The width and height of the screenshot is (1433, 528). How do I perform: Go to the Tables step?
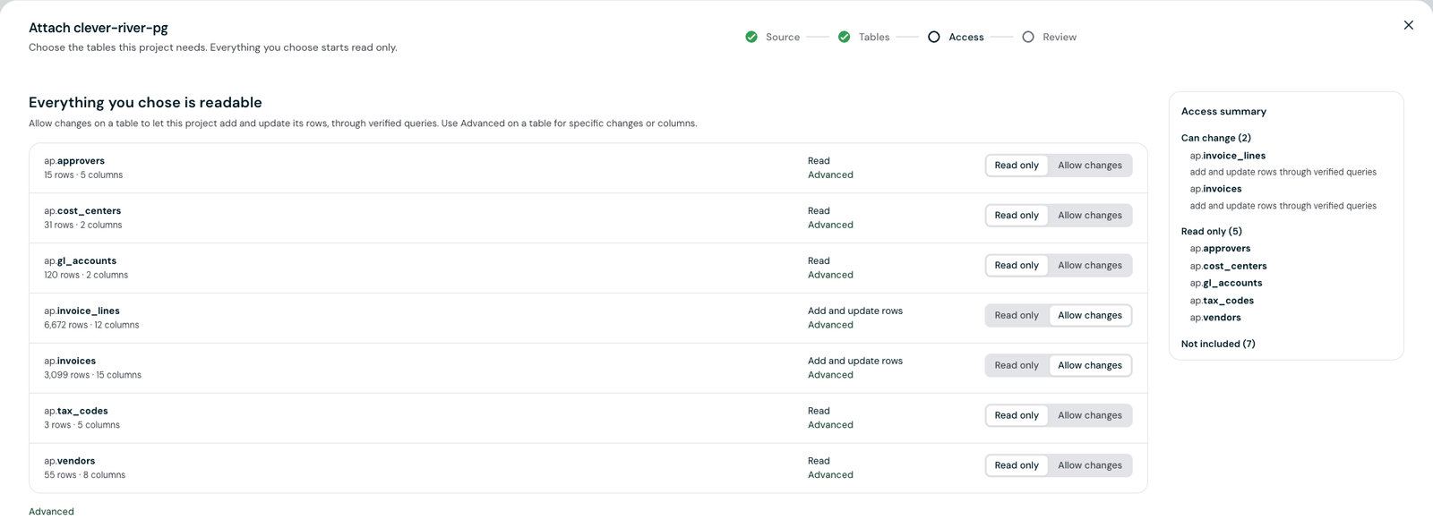[874, 37]
